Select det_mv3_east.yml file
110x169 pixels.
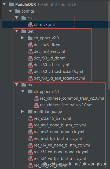[x=49, y=51]
